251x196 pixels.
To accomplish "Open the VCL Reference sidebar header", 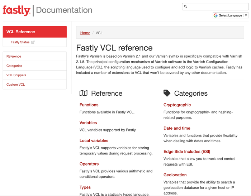I will (35, 32).
